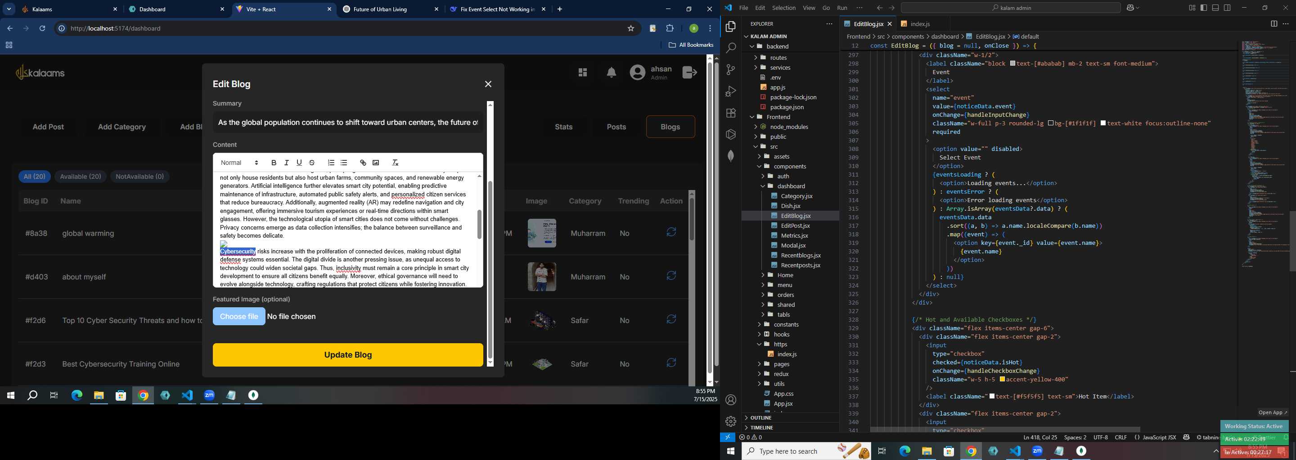This screenshot has height=460, width=1296.
Task: Split the VS Code editor right
Action: tap(1274, 24)
